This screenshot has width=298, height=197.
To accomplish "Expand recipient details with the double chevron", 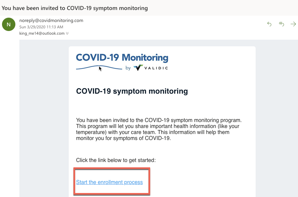I will 67,33.
